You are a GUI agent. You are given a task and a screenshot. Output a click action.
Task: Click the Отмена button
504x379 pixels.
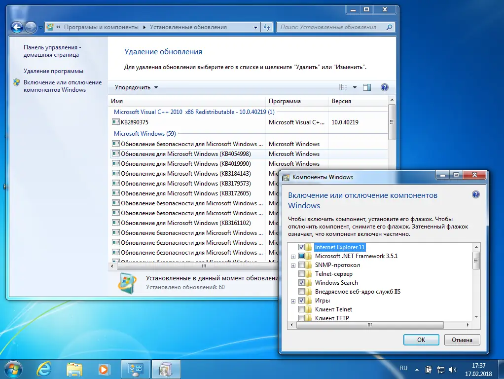[x=462, y=340]
